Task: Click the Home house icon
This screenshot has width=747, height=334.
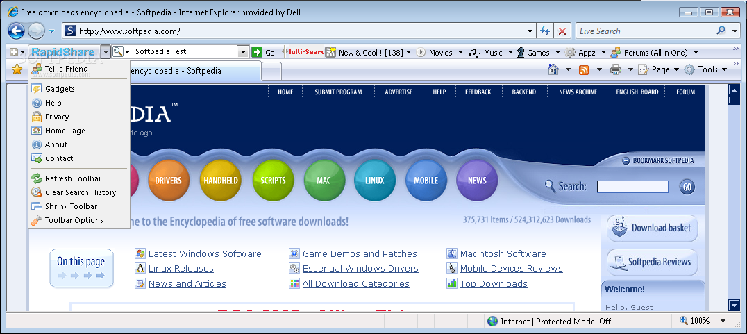Action: click(x=553, y=69)
